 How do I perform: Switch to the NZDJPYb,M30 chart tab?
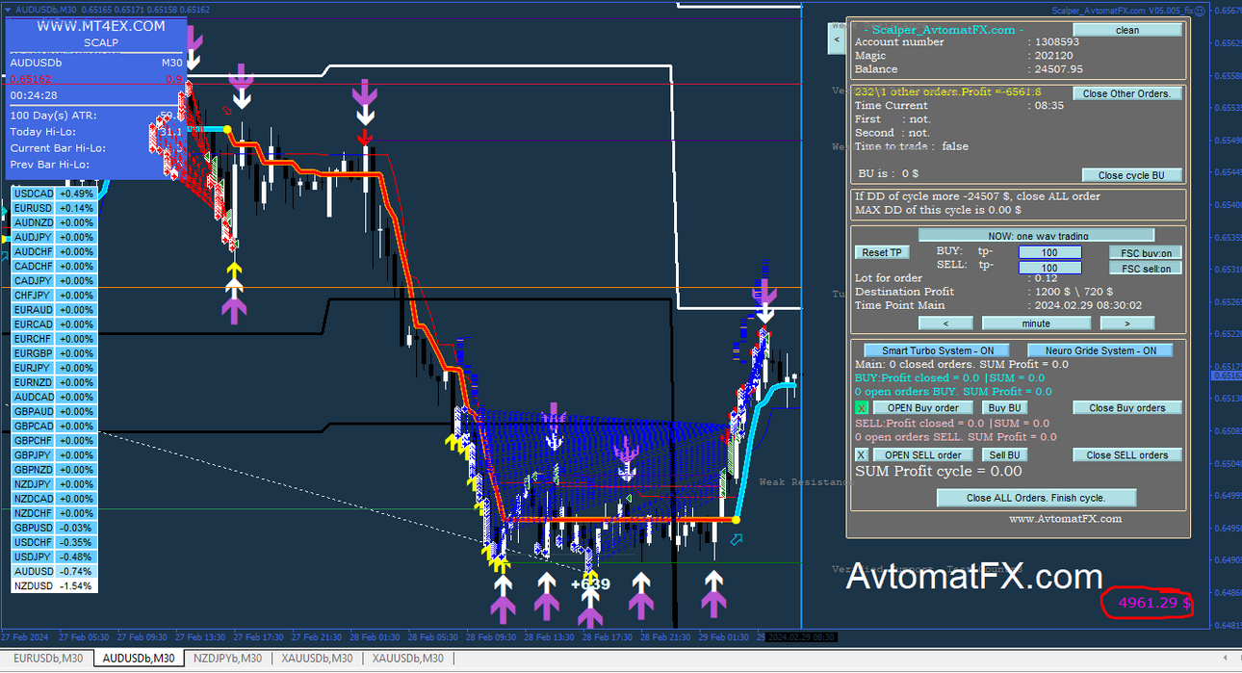pyautogui.click(x=227, y=659)
